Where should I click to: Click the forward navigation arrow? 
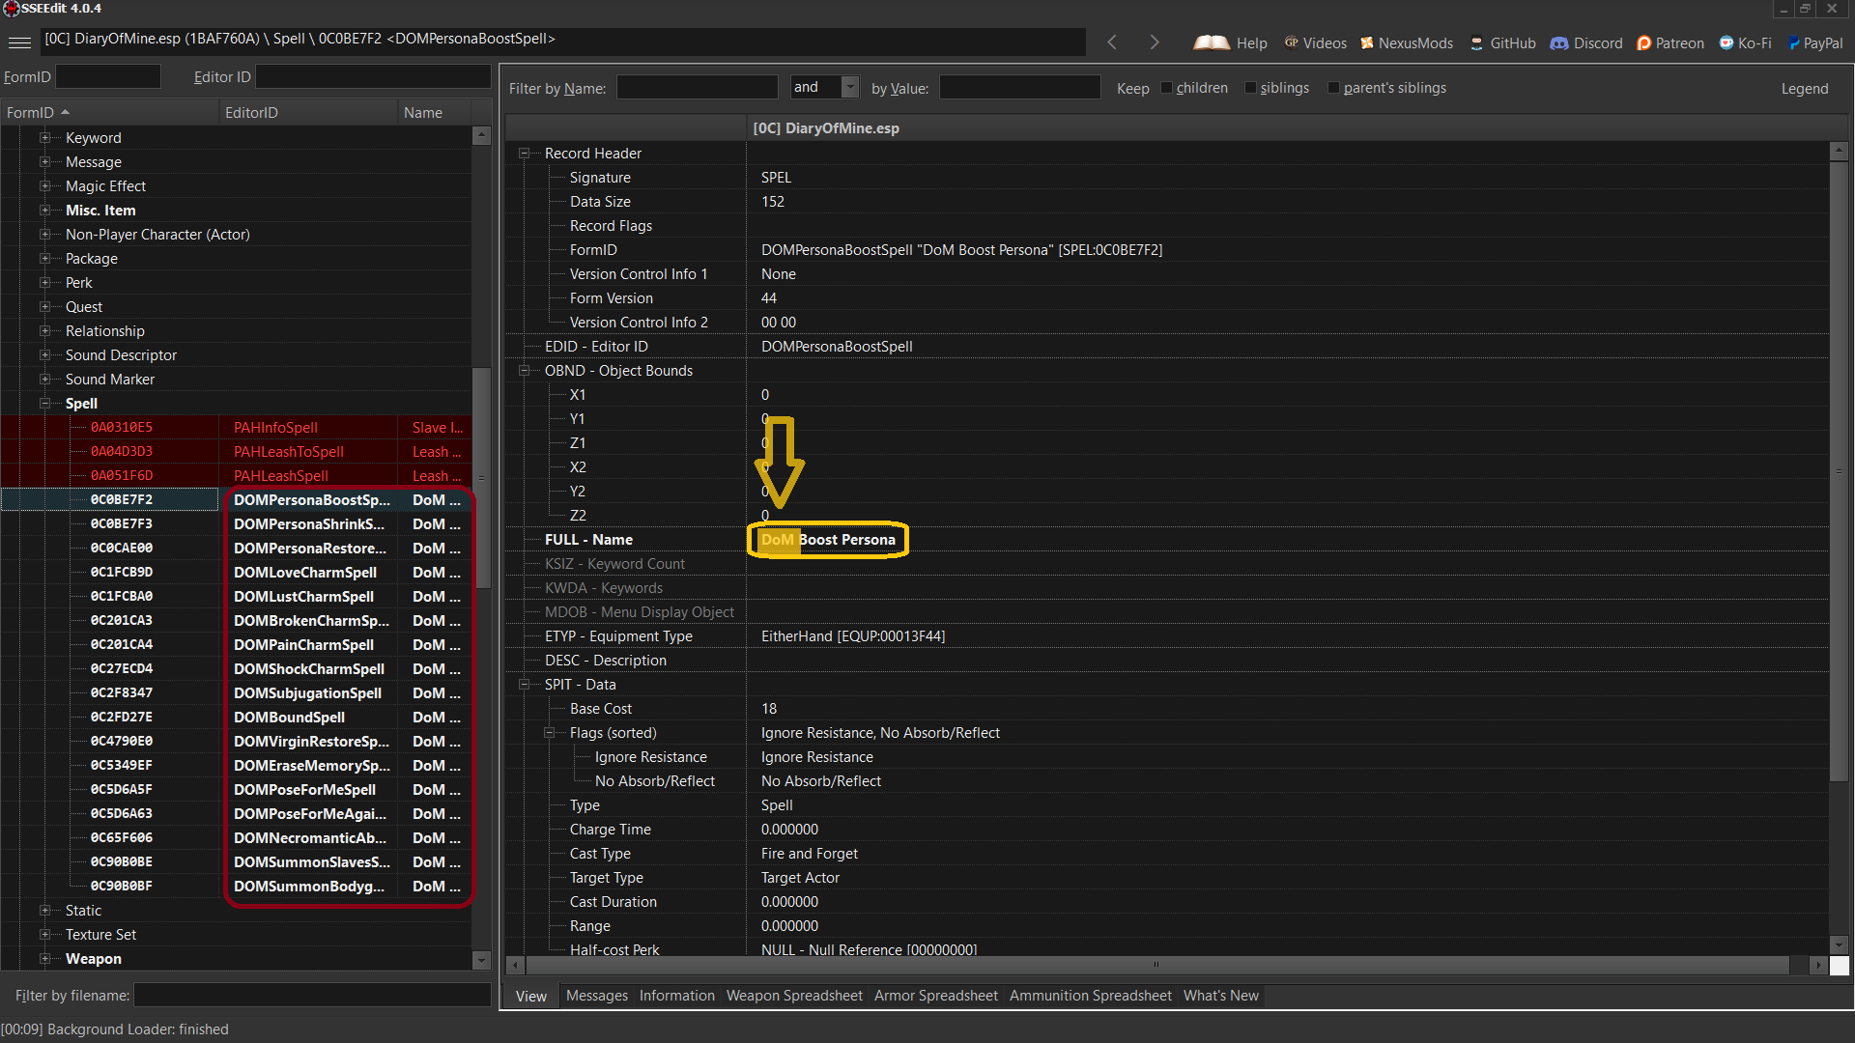click(1154, 42)
